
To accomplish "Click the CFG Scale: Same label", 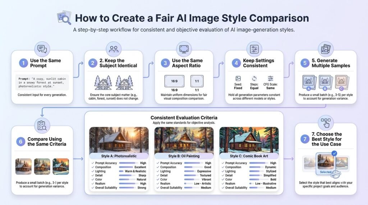I will (270, 86).
